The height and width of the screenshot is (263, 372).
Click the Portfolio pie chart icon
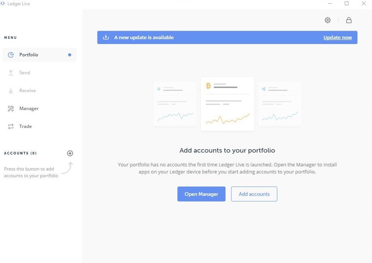[11, 55]
